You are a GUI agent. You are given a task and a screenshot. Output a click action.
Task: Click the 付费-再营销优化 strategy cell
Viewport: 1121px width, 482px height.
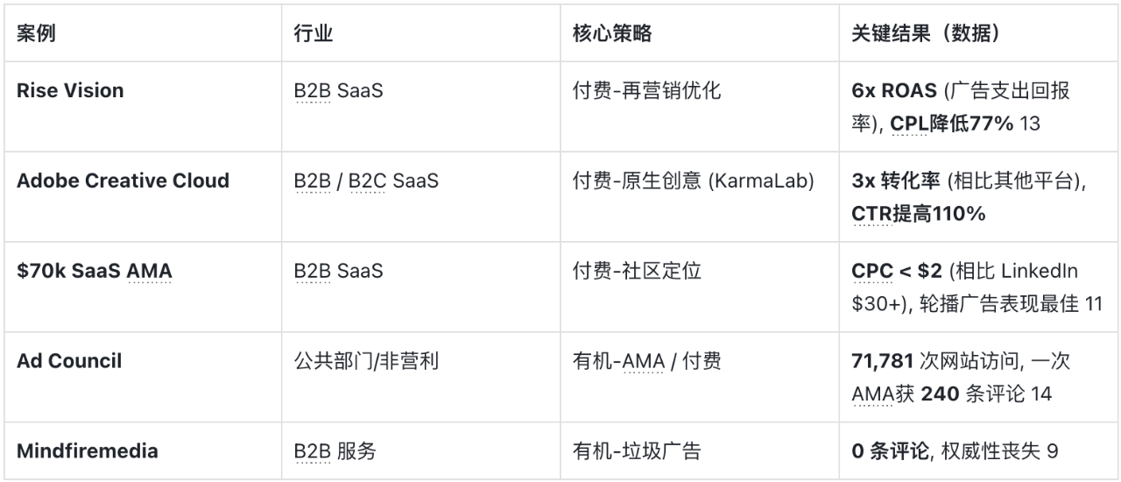(x=646, y=90)
